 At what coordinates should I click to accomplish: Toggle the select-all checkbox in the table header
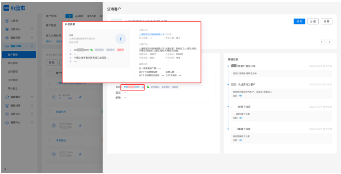(x=50, y=73)
